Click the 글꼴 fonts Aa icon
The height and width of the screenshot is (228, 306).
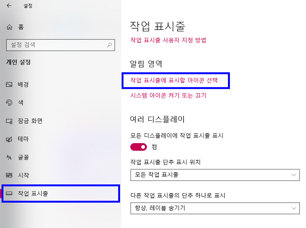tap(9, 157)
